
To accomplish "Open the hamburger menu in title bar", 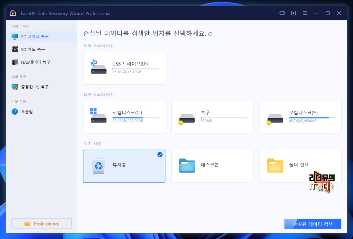I will click(305, 13).
